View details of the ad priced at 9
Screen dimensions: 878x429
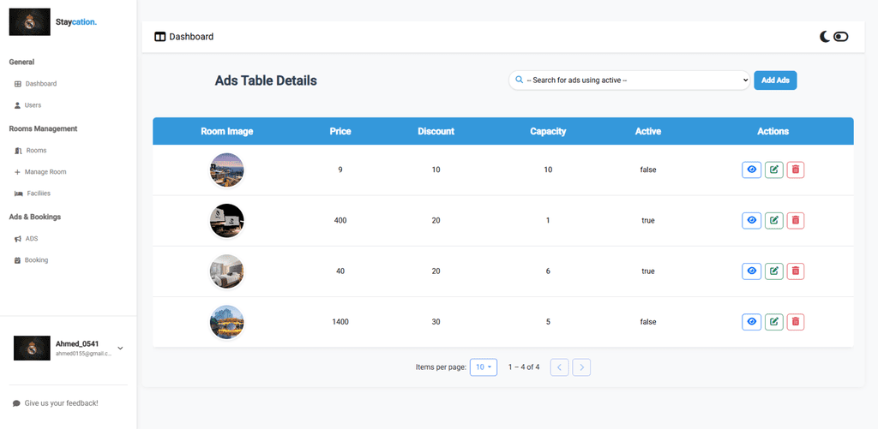click(751, 170)
